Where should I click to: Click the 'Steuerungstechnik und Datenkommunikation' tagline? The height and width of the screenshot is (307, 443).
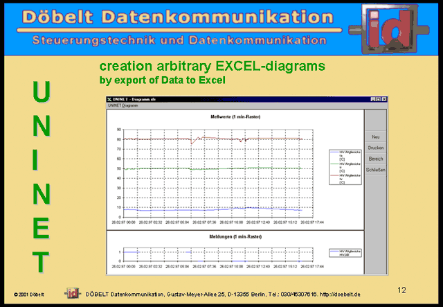[179, 40]
